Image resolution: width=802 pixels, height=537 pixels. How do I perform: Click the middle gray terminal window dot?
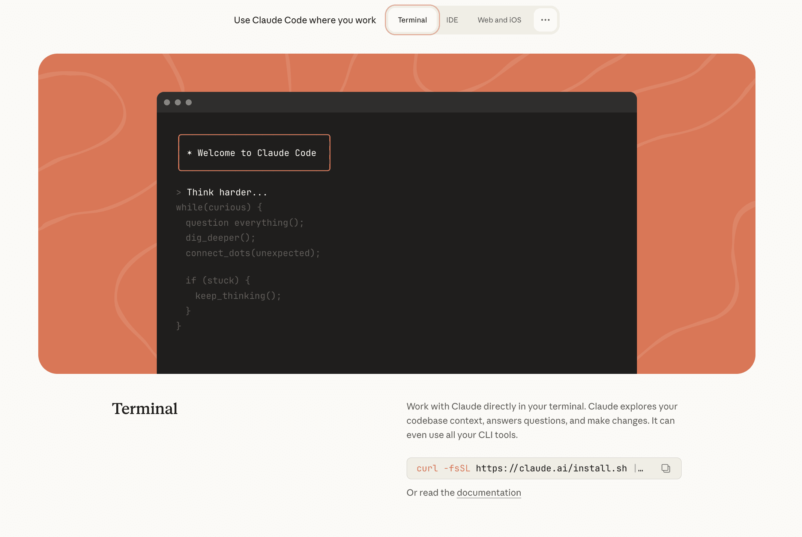pyautogui.click(x=178, y=102)
